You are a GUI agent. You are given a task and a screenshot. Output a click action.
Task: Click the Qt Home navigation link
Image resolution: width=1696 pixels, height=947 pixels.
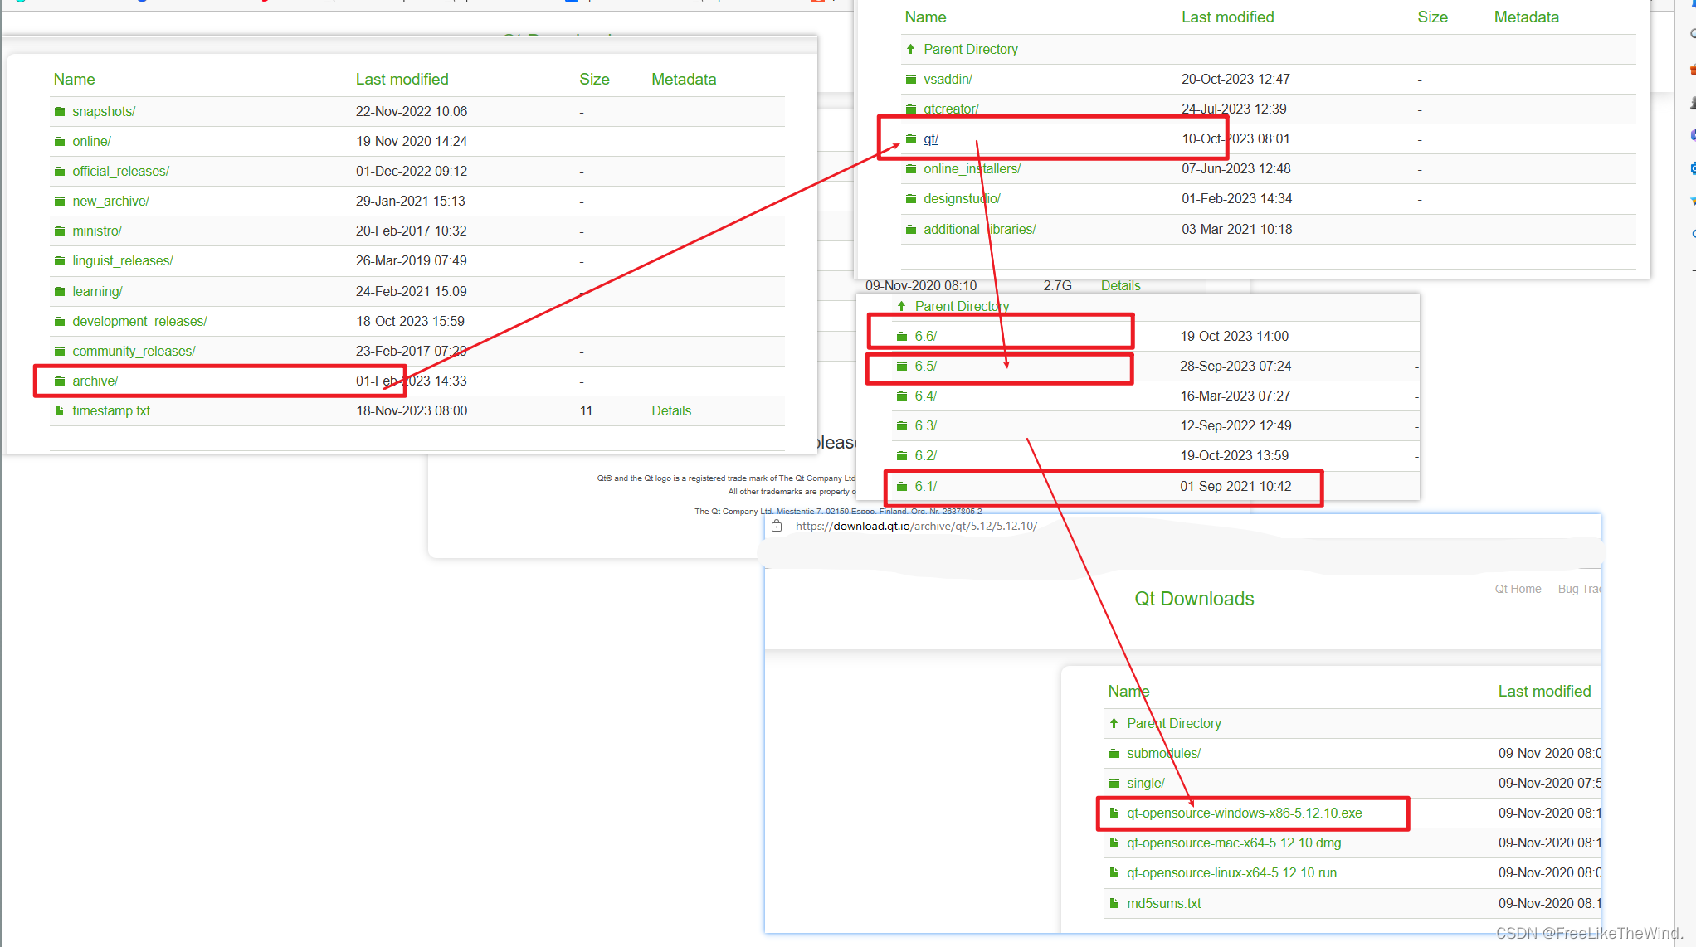point(1518,590)
